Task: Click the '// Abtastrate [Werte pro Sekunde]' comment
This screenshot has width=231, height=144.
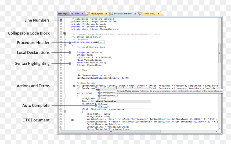Action: tap(92, 19)
